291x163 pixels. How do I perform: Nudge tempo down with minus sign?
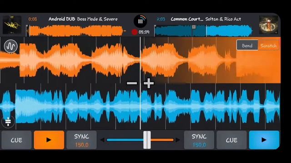(x=132, y=83)
